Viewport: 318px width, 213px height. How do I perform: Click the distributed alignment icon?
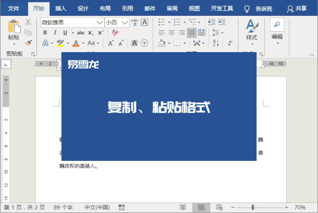(x=202, y=33)
